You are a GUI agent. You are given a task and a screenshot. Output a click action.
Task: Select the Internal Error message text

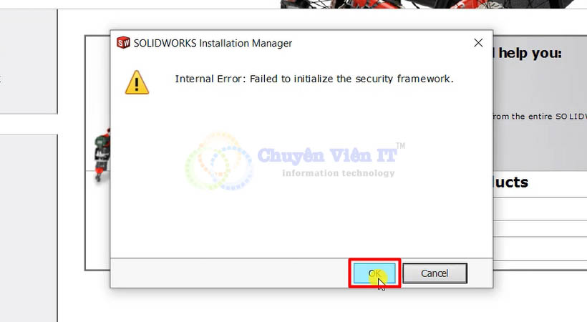314,79
